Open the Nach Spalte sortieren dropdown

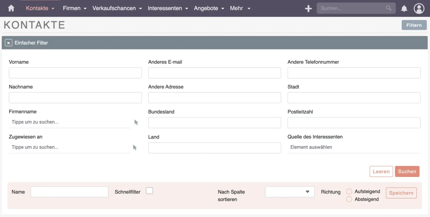(289, 192)
